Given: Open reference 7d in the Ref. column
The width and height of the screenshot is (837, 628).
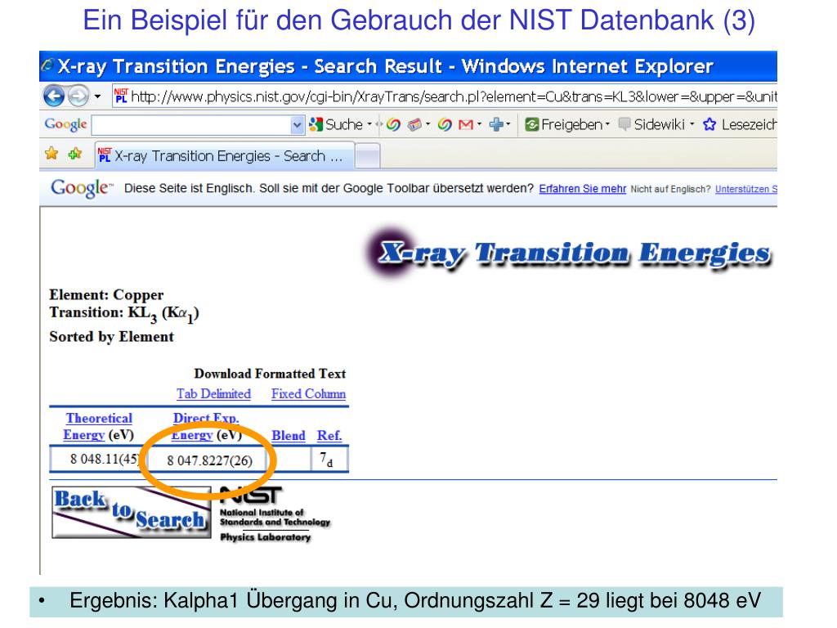Looking at the screenshot, I should 325,460.
